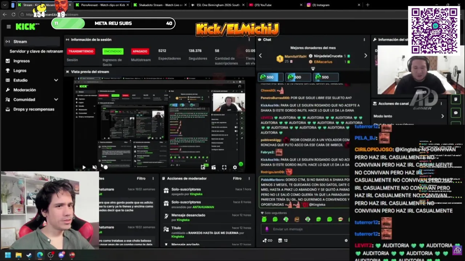Viewport: 465px width, 261px height.
Task: Open the Logros sidebar section
Action: click(x=20, y=71)
